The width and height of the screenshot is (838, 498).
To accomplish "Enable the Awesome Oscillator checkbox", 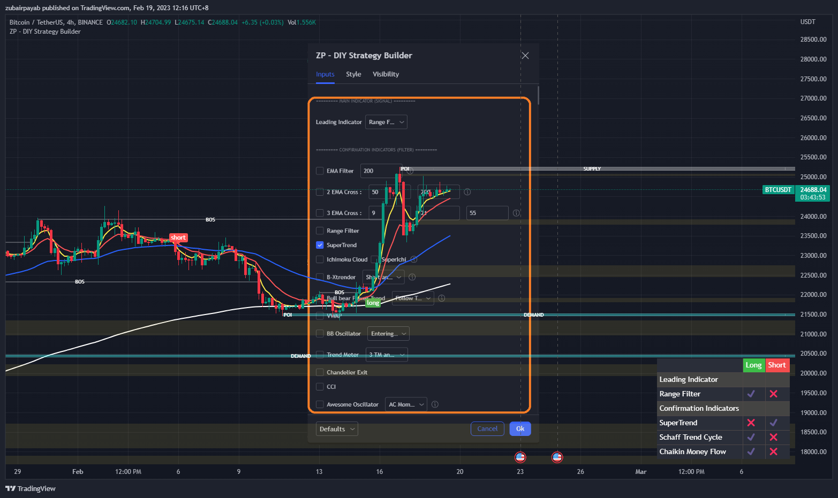I will pyautogui.click(x=320, y=404).
